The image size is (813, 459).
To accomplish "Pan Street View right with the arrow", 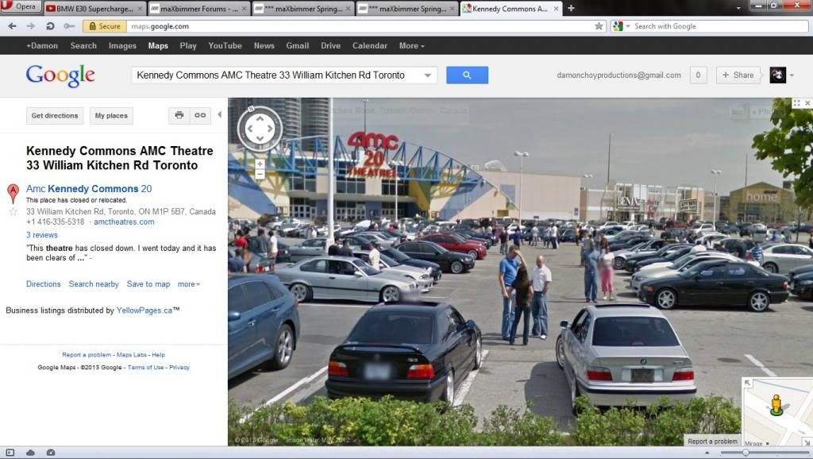I will [270, 129].
